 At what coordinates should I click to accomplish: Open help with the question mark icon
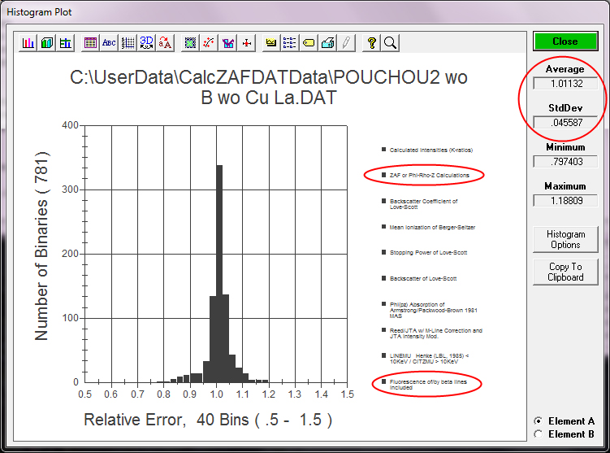click(x=371, y=43)
